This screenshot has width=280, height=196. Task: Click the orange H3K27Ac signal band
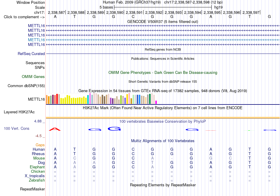tap(163, 118)
